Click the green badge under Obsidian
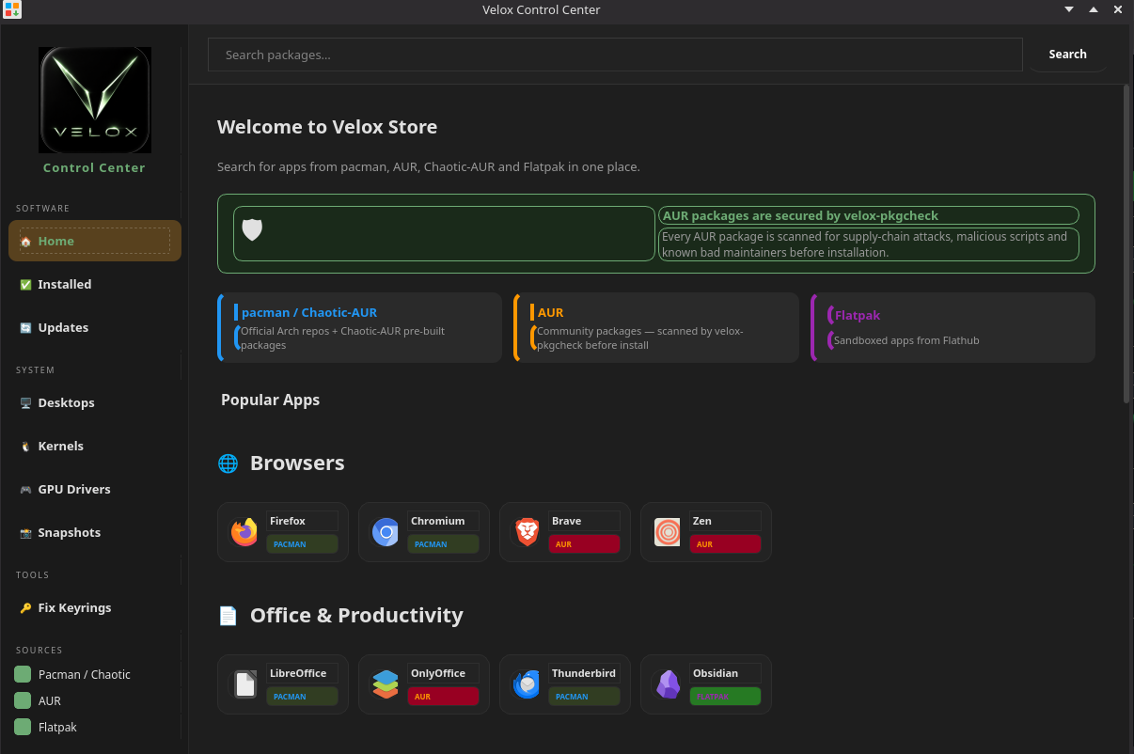 pos(725,697)
